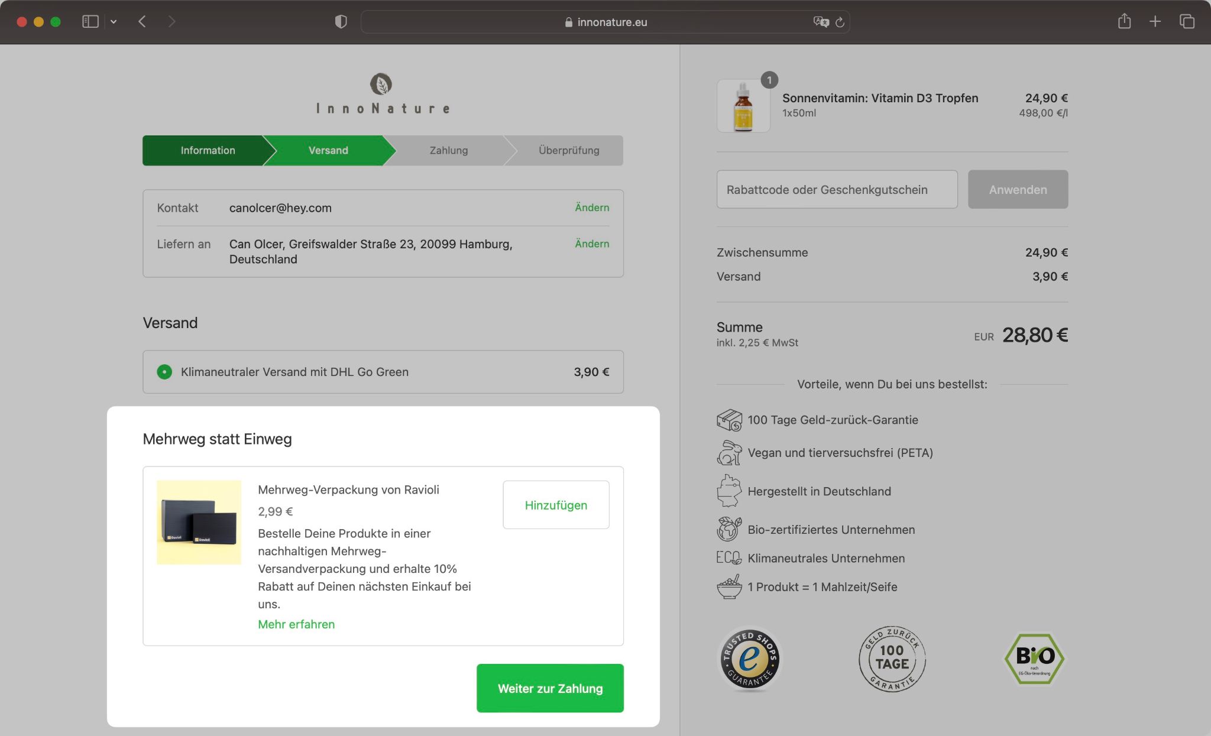
Task: Click the Bio certification hexagon badge
Action: pos(1034,659)
